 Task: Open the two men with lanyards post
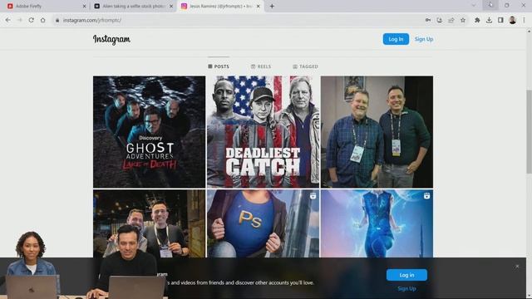click(x=377, y=132)
